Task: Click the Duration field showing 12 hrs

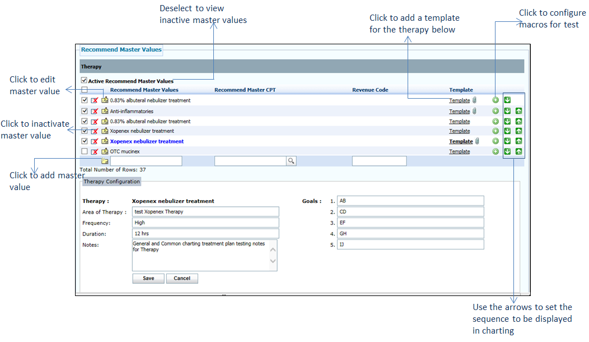Action: click(205, 234)
